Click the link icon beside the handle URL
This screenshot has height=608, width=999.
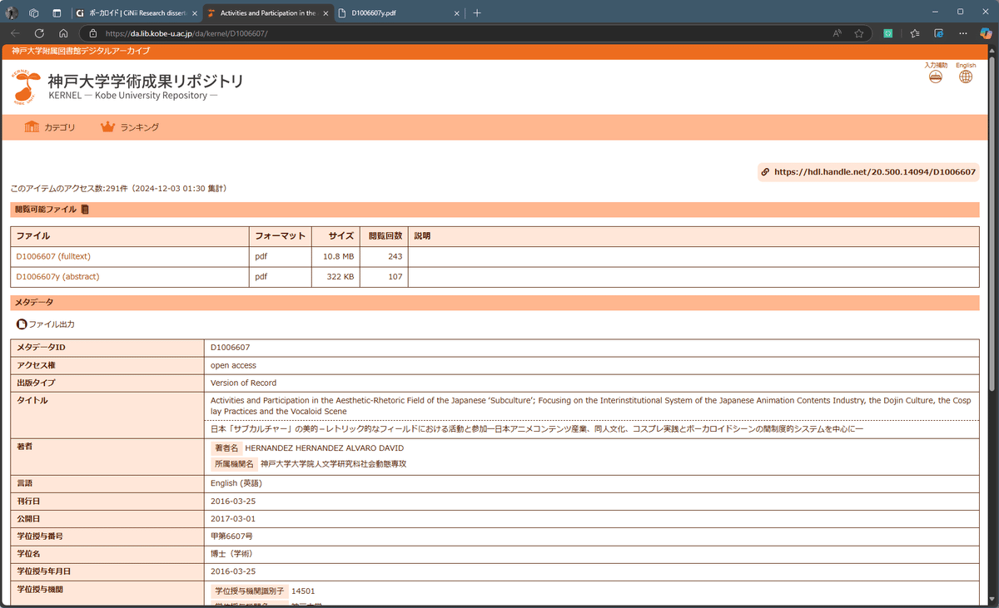pos(765,172)
